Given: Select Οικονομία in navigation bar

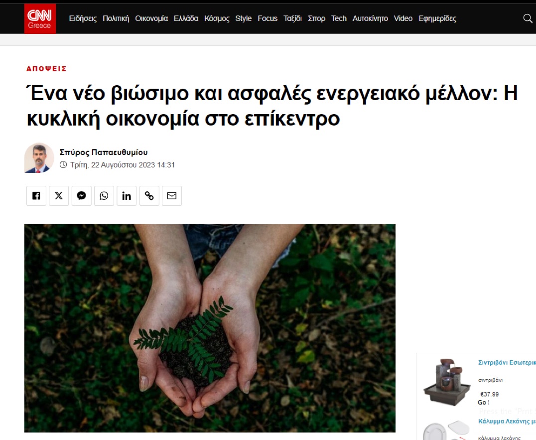Looking at the screenshot, I should pyautogui.click(x=151, y=18).
